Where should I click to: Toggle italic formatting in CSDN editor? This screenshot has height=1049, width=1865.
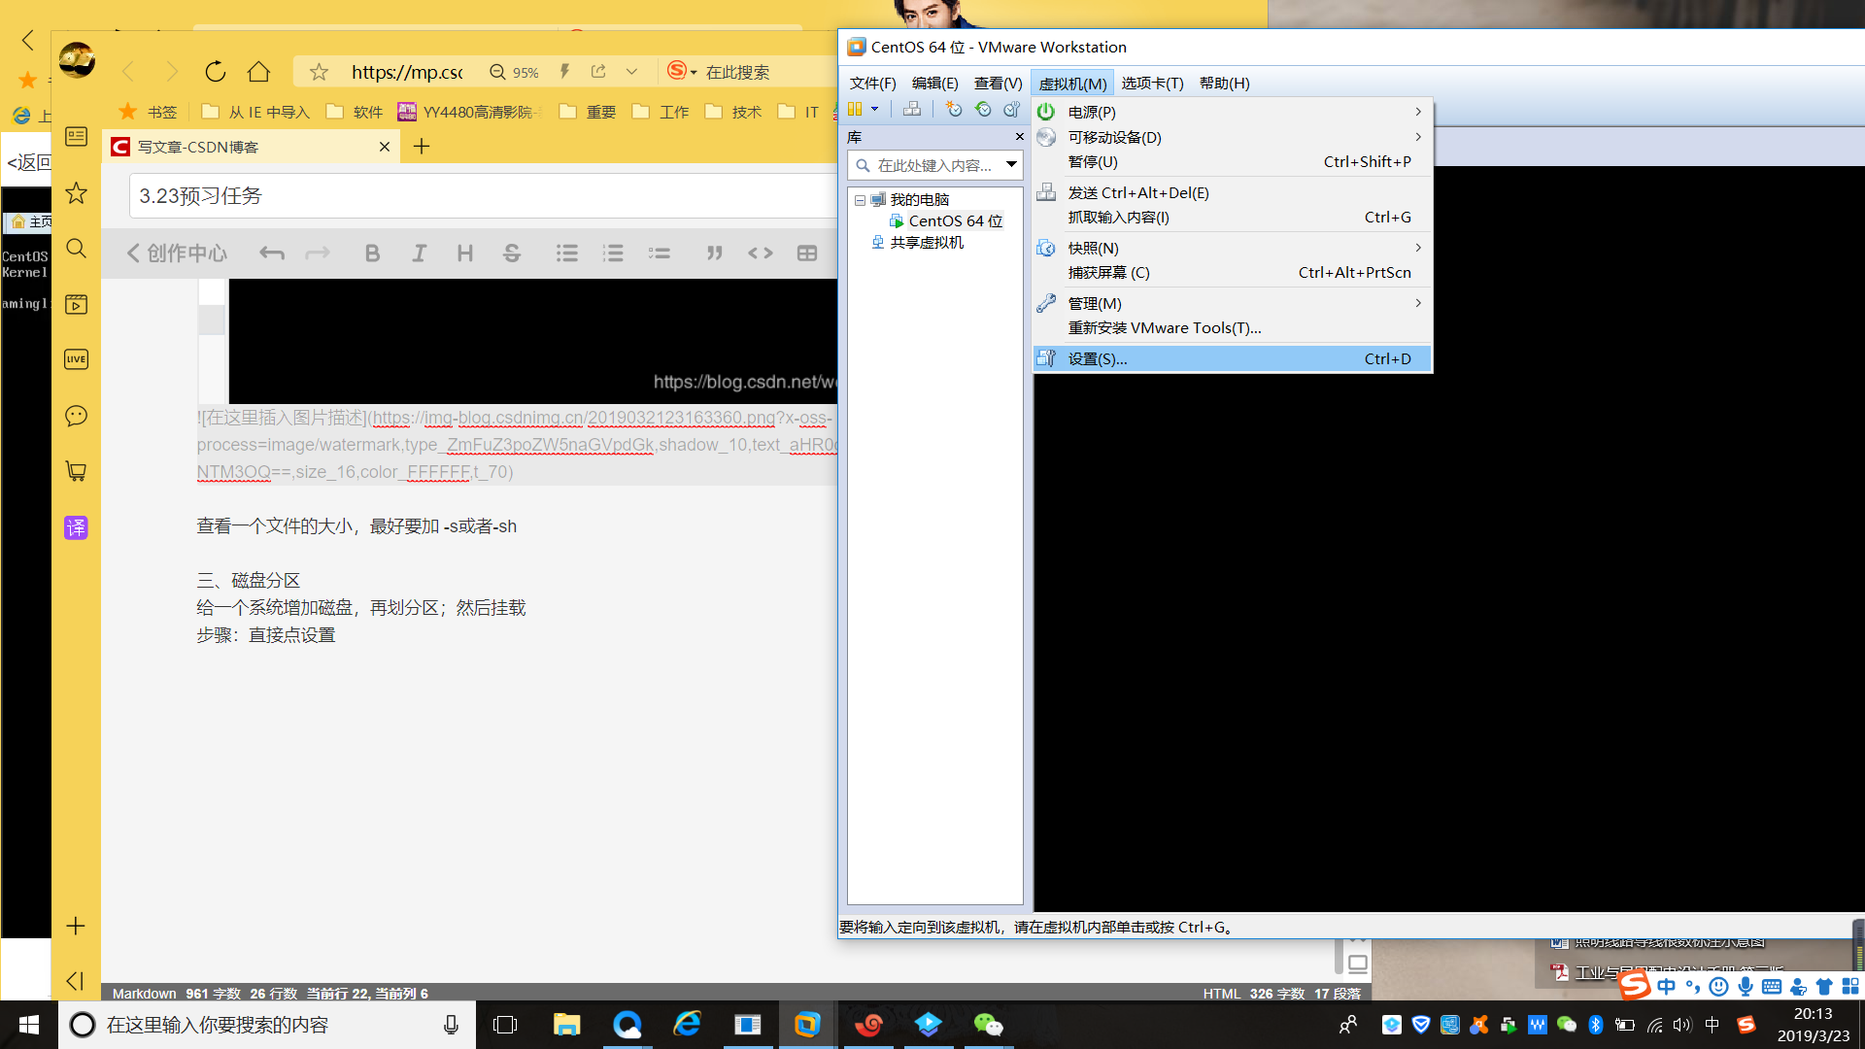point(419,254)
